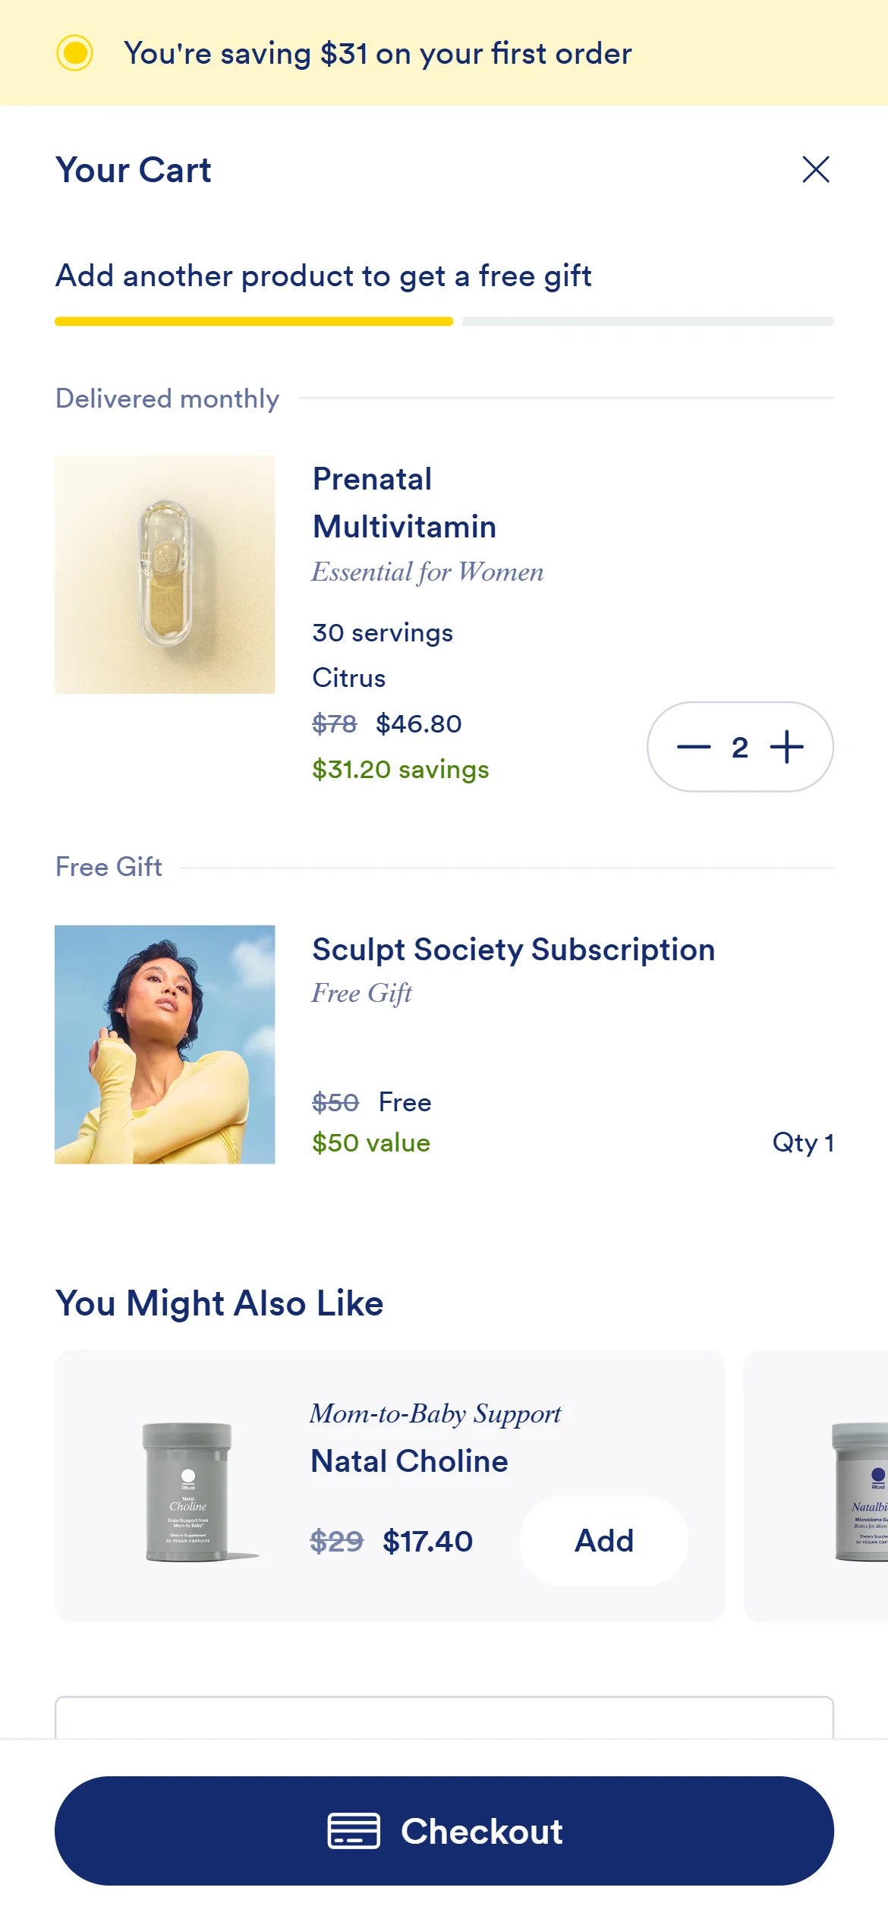Click the yellow filled free-gift progress bar
Image resolution: width=888 pixels, height=1922 pixels.
click(253, 322)
